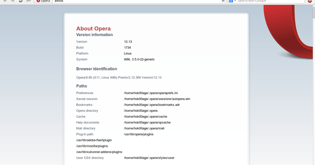Select the '/usr/lib/xulrunner-addons/plugins' path
The width and height of the screenshot is (315, 165).
pyautogui.click(x=99, y=152)
